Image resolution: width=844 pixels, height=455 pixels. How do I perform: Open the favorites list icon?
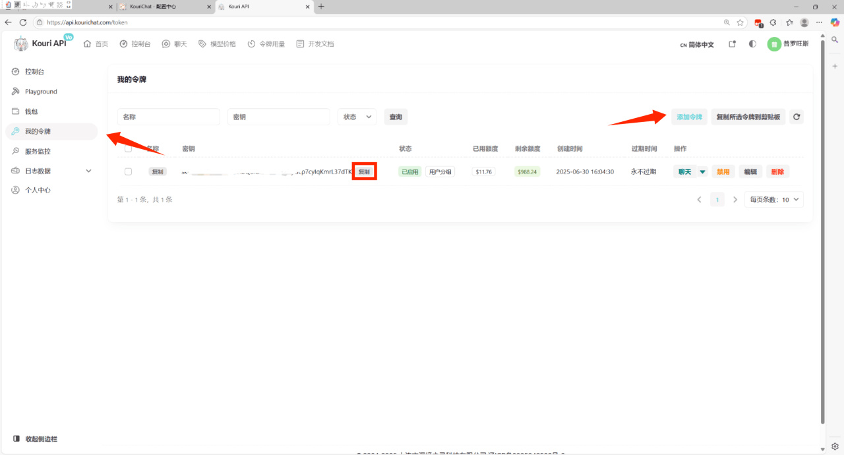tap(789, 22)
